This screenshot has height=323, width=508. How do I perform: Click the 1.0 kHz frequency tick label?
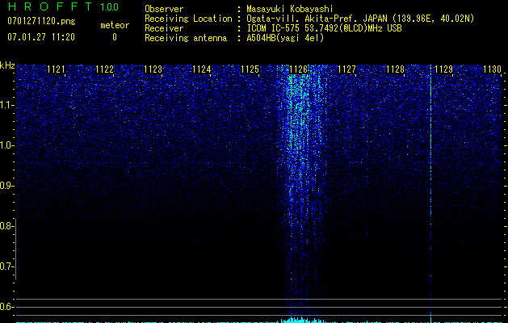click(x=6, y=145)
